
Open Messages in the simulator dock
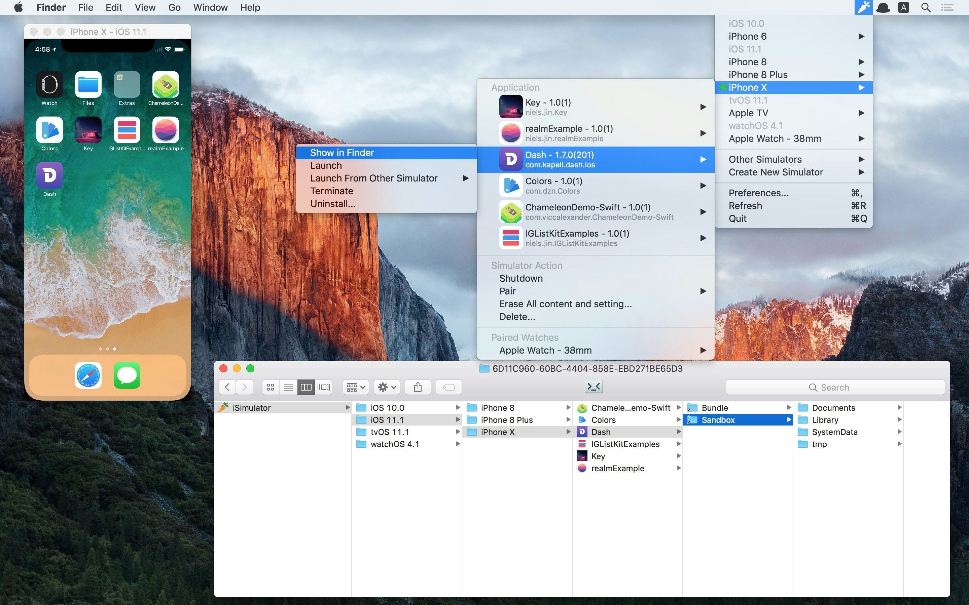127,375
